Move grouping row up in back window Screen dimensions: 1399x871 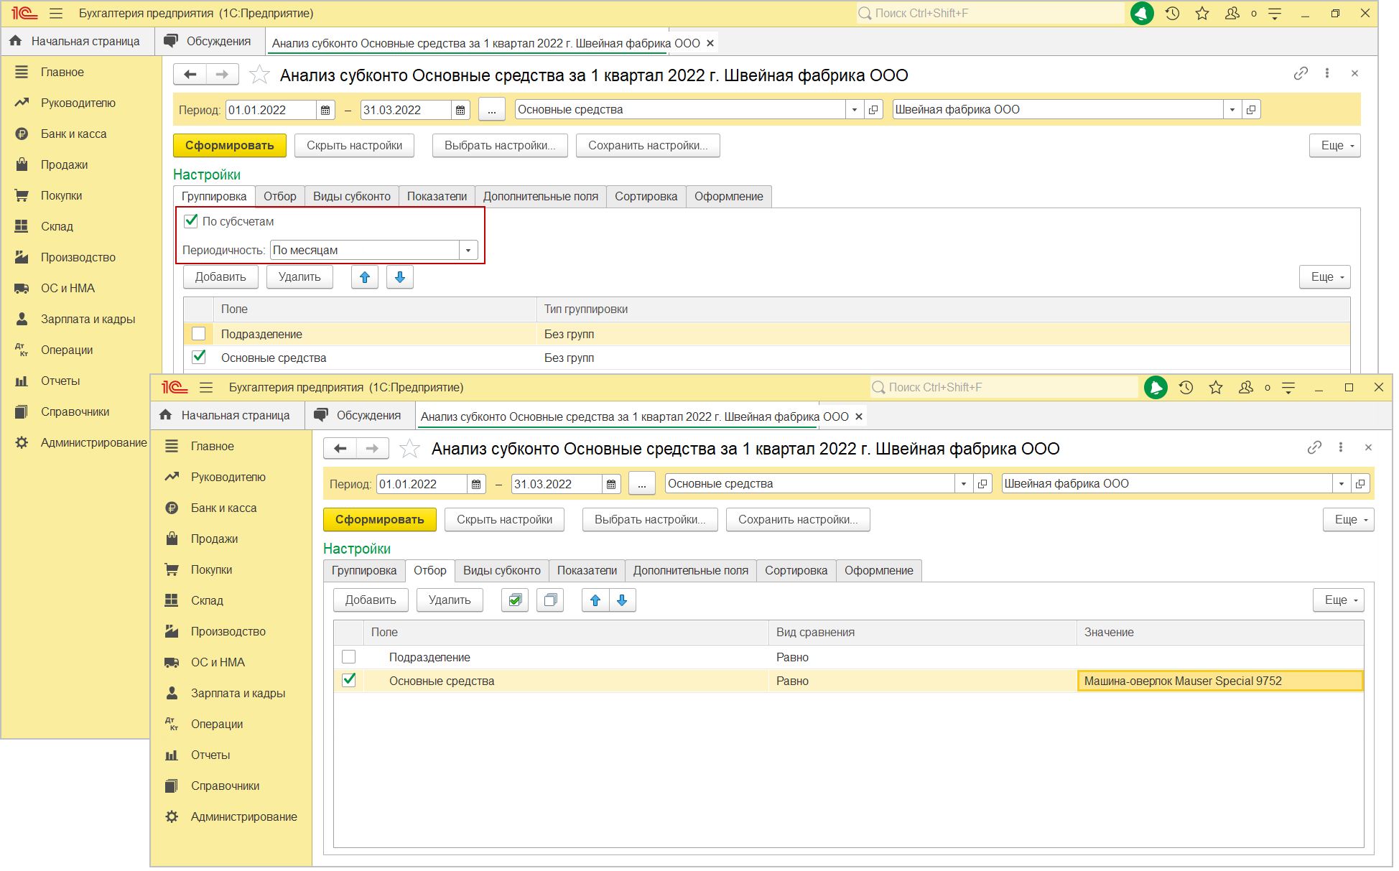pos(365,277)
